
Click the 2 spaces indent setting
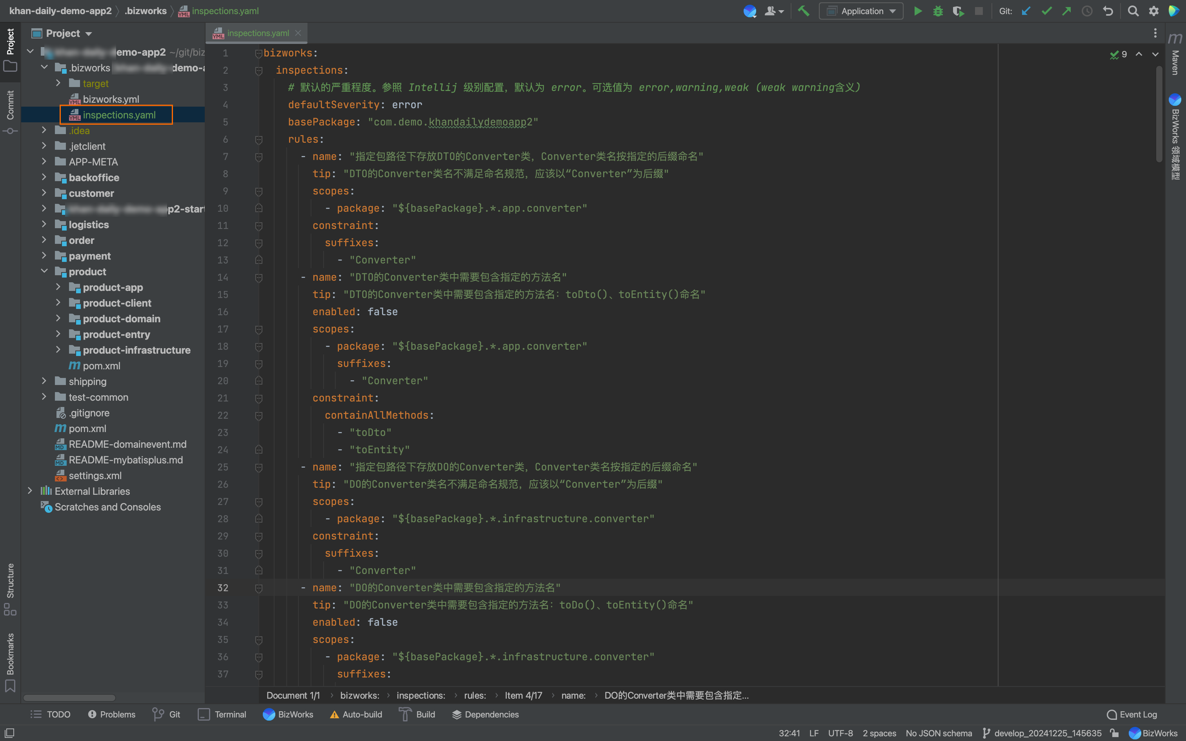(879, 733)
